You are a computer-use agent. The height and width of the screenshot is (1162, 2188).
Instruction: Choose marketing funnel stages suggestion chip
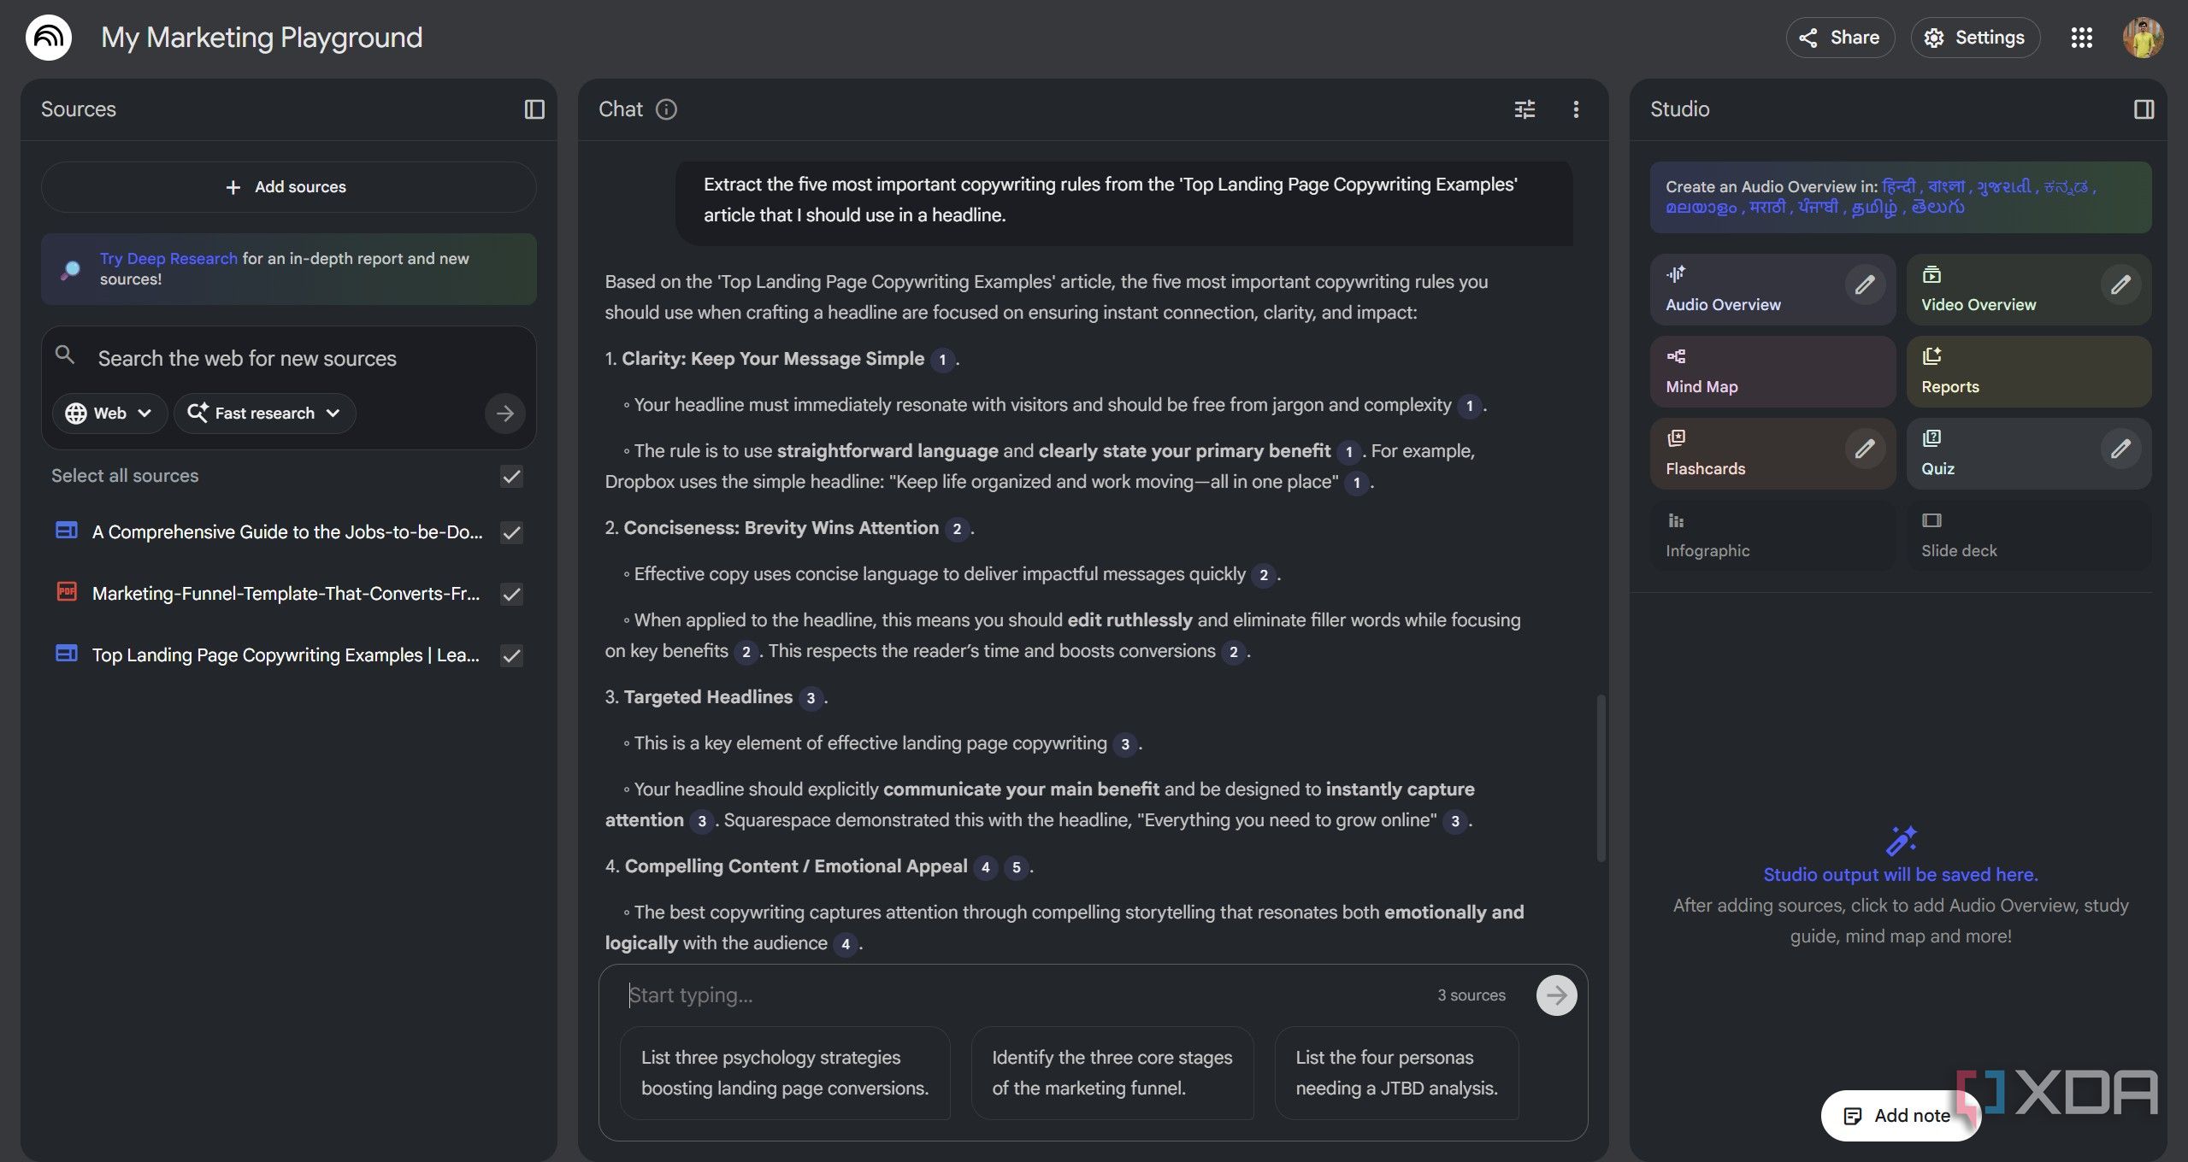[1112, 1073]
